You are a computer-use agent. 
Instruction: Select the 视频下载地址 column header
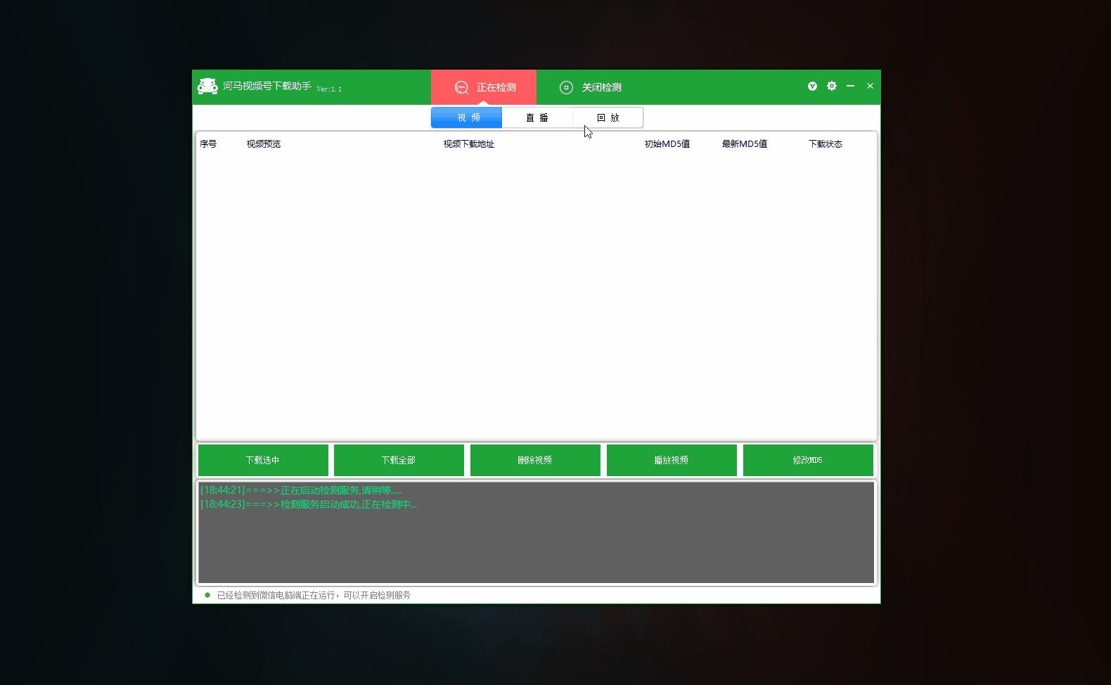pyautogui.click(x=468, y=144)
